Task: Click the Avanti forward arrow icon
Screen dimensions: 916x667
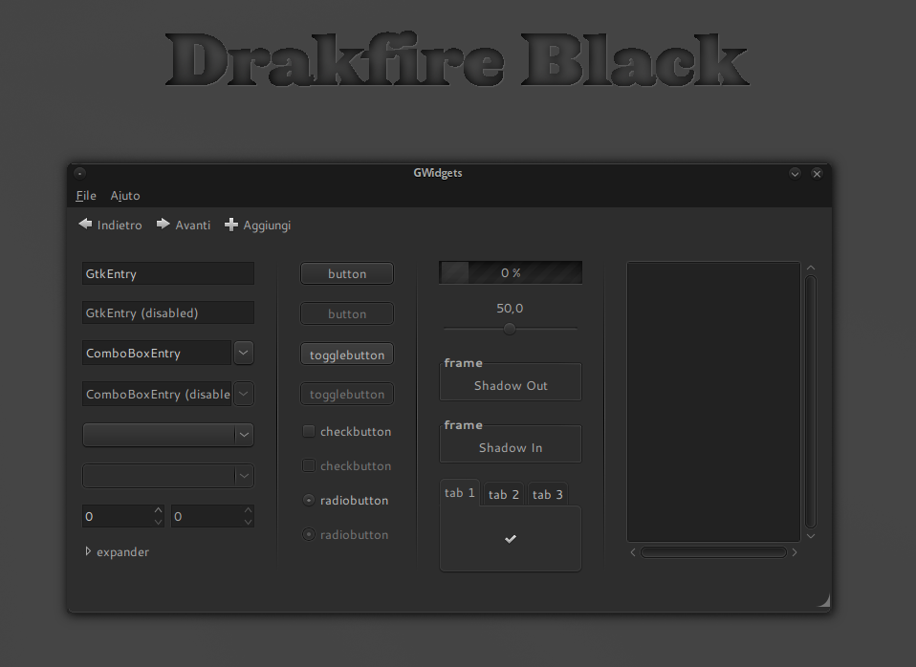Action: [x=163, y=225]
